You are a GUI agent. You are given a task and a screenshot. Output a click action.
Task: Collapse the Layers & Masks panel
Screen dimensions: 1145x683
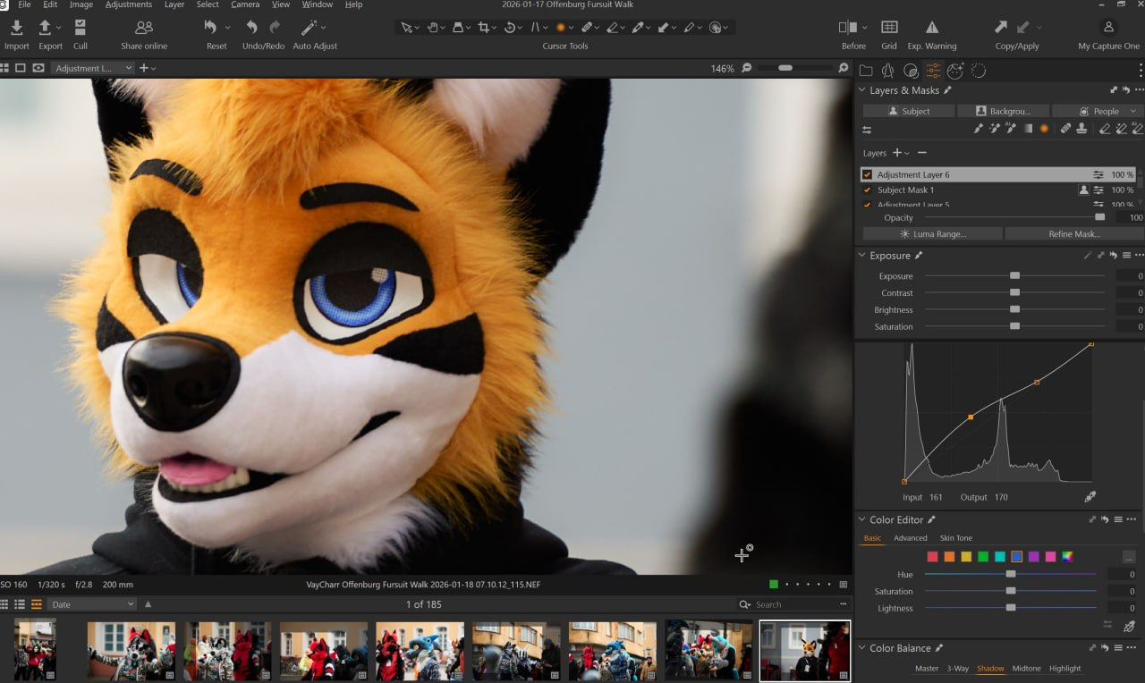click(x=862, y=90)
